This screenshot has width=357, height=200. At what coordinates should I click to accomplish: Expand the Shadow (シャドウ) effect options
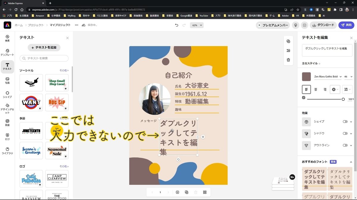coord(351,133)
